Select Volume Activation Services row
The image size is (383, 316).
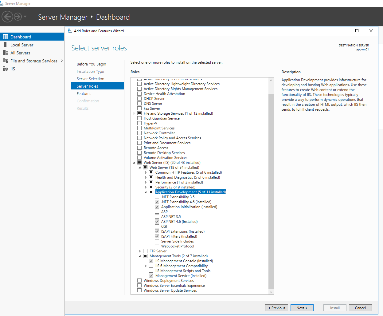(166, 157)
